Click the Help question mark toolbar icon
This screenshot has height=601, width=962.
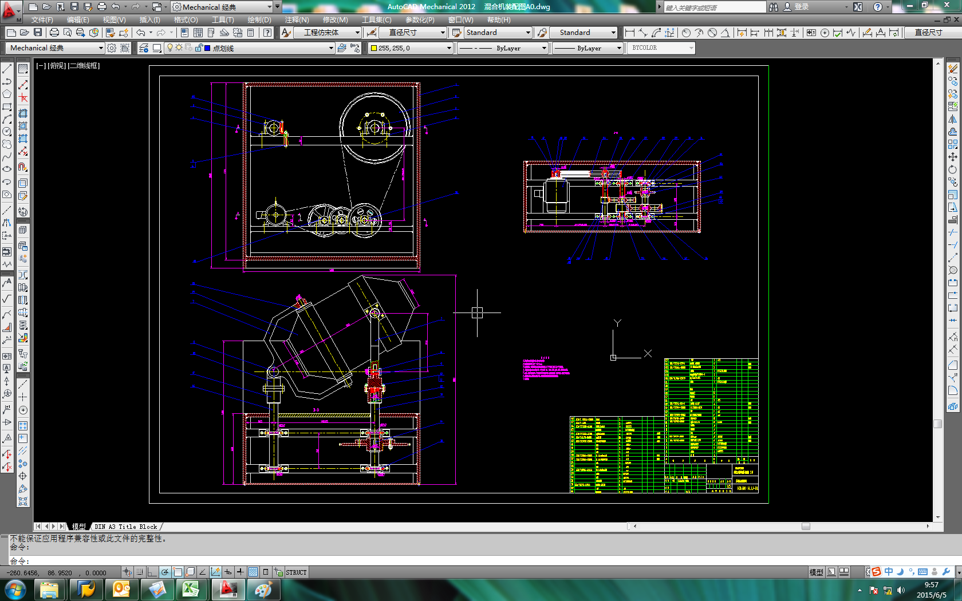(267, 33)
